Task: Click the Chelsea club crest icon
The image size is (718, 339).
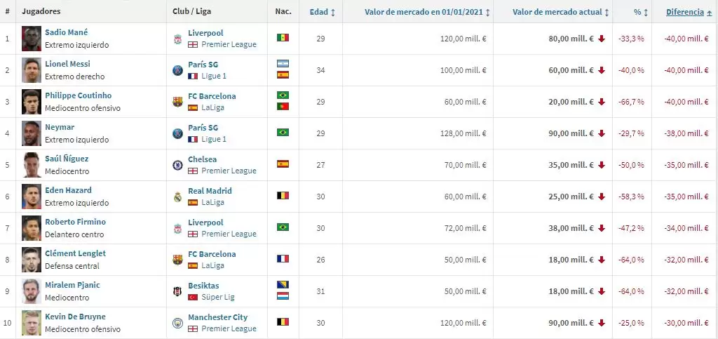Action: pos(177,165)
